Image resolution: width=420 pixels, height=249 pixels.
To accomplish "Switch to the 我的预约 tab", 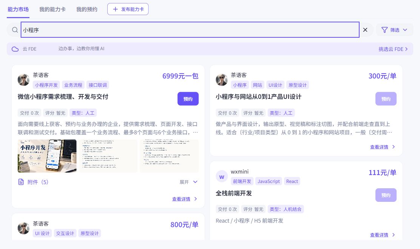I will pos(87,9).
